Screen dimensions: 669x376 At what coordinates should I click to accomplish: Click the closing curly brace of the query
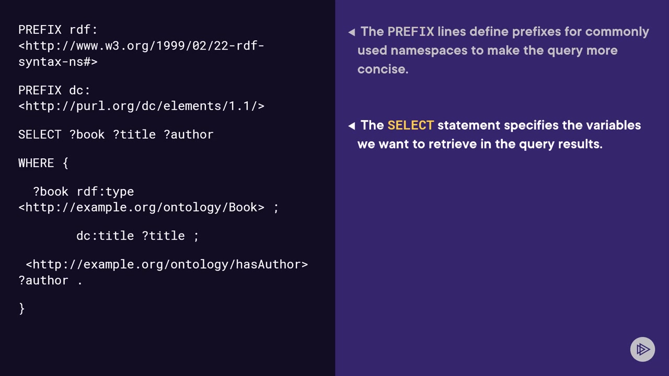pos(21,309)
